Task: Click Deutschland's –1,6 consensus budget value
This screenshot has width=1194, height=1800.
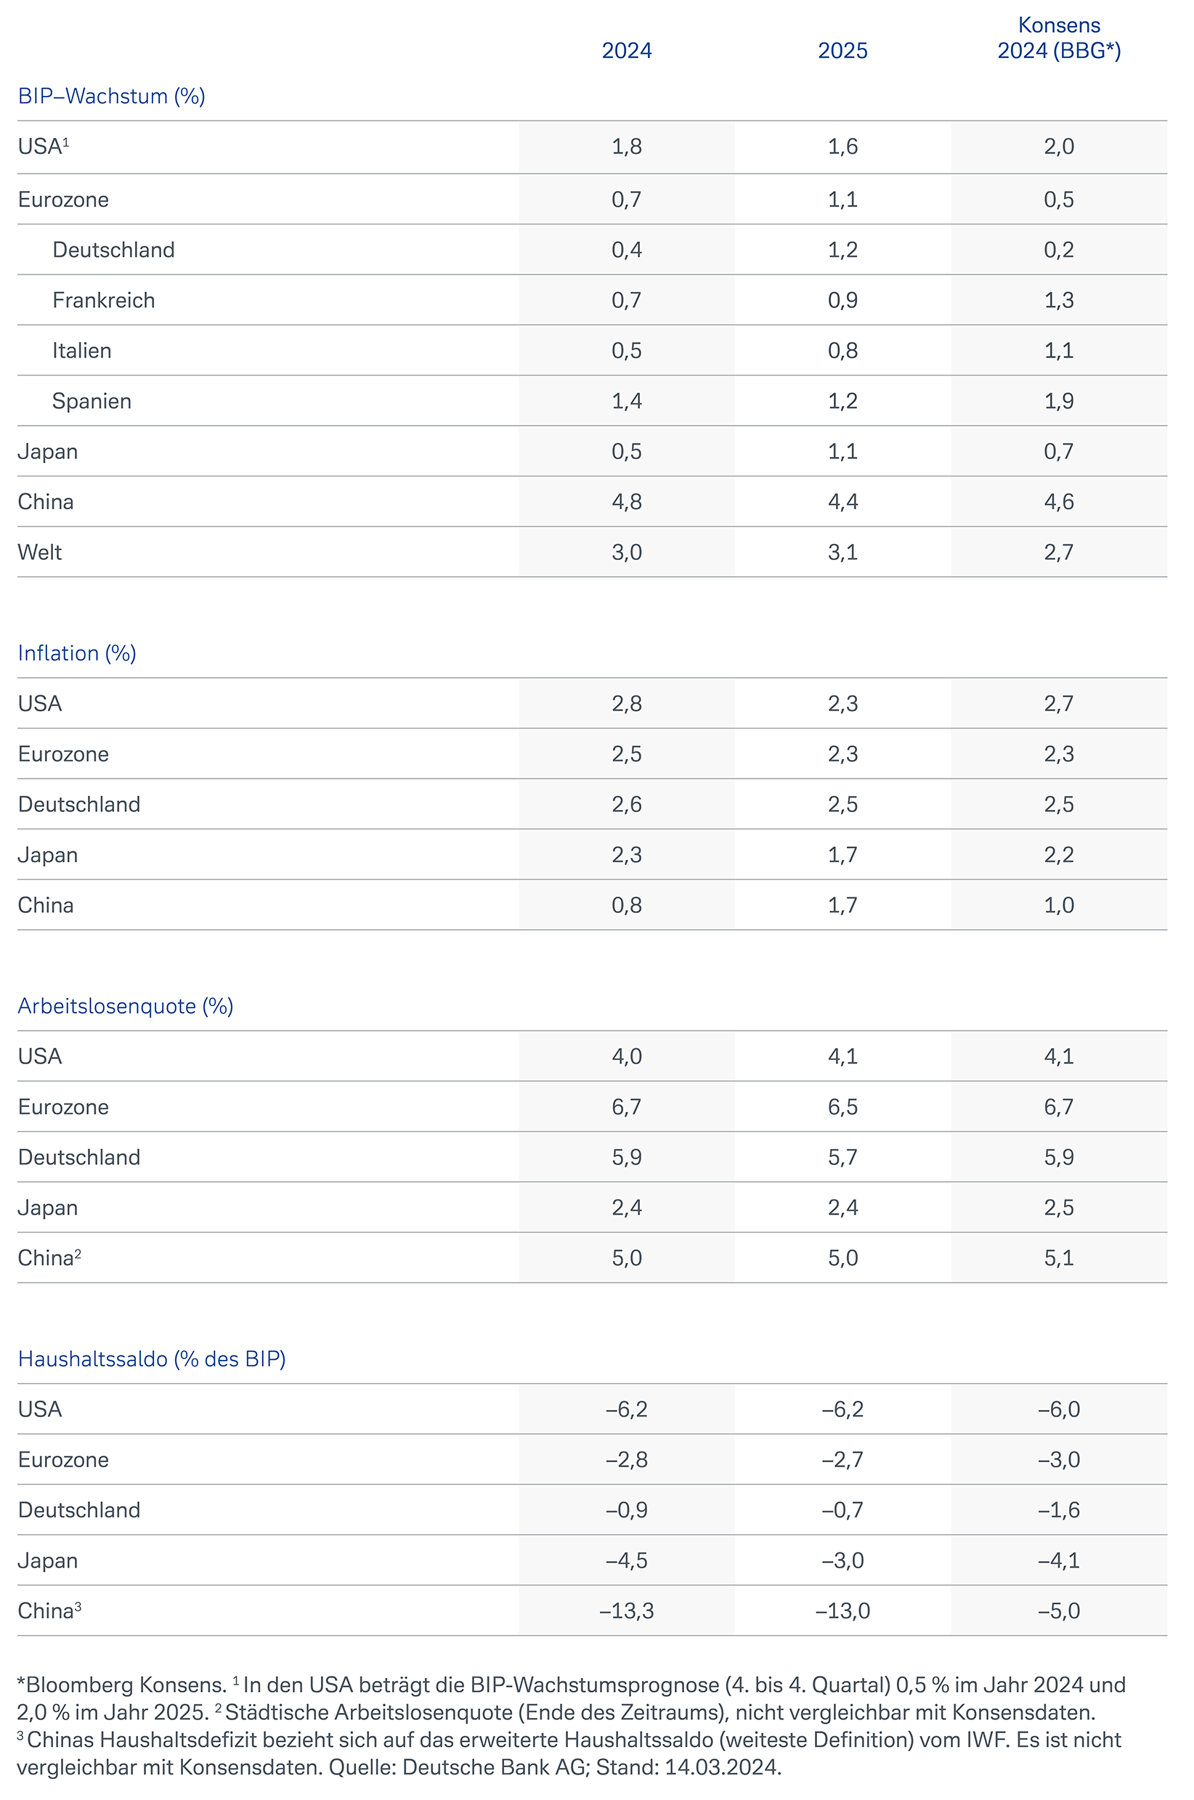Action: click(1058, 1510)
